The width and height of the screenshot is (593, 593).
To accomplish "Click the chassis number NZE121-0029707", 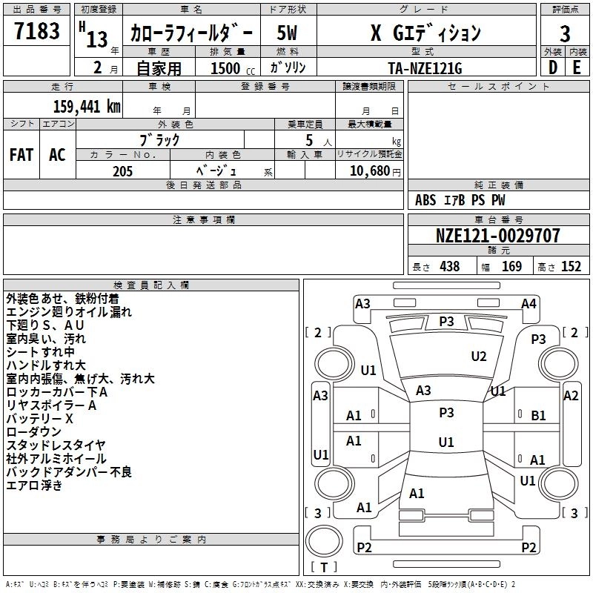I will pyautogui.click(x=497, y=236).
